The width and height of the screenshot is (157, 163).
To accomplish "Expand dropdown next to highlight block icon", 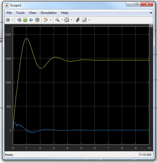I will [51, 20].
